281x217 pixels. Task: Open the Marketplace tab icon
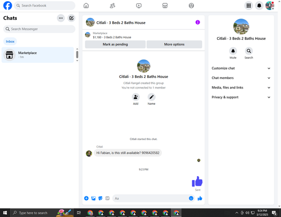(165, 6)
